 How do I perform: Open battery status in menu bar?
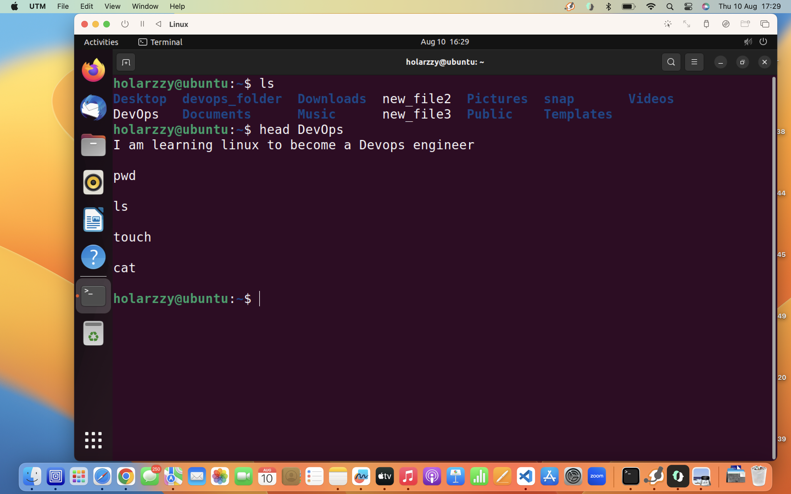(x=629, y=6)
